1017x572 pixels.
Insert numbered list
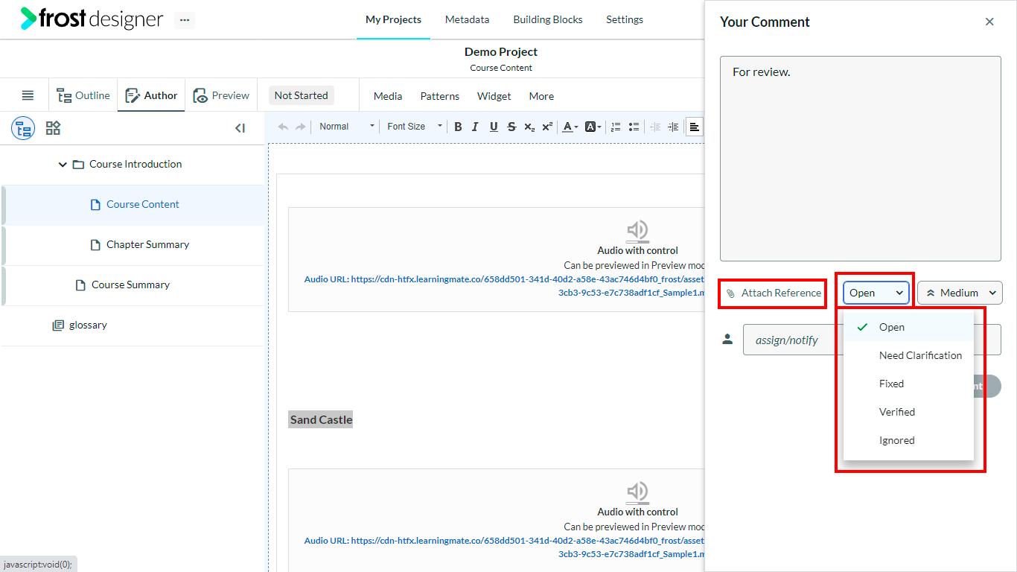click(616, 127)
